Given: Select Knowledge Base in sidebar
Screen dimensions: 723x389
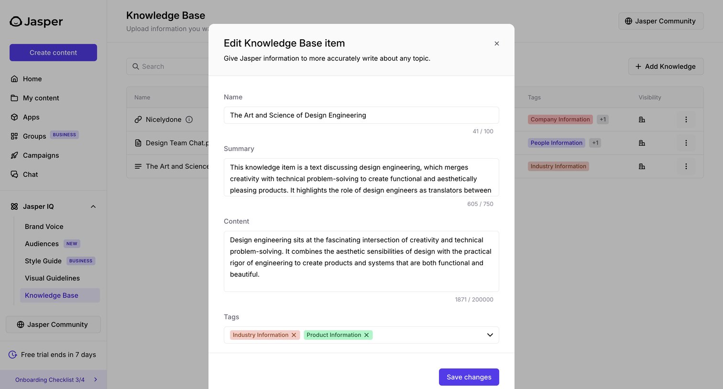Looking at the screenshot, I should (x=60, y=295).
